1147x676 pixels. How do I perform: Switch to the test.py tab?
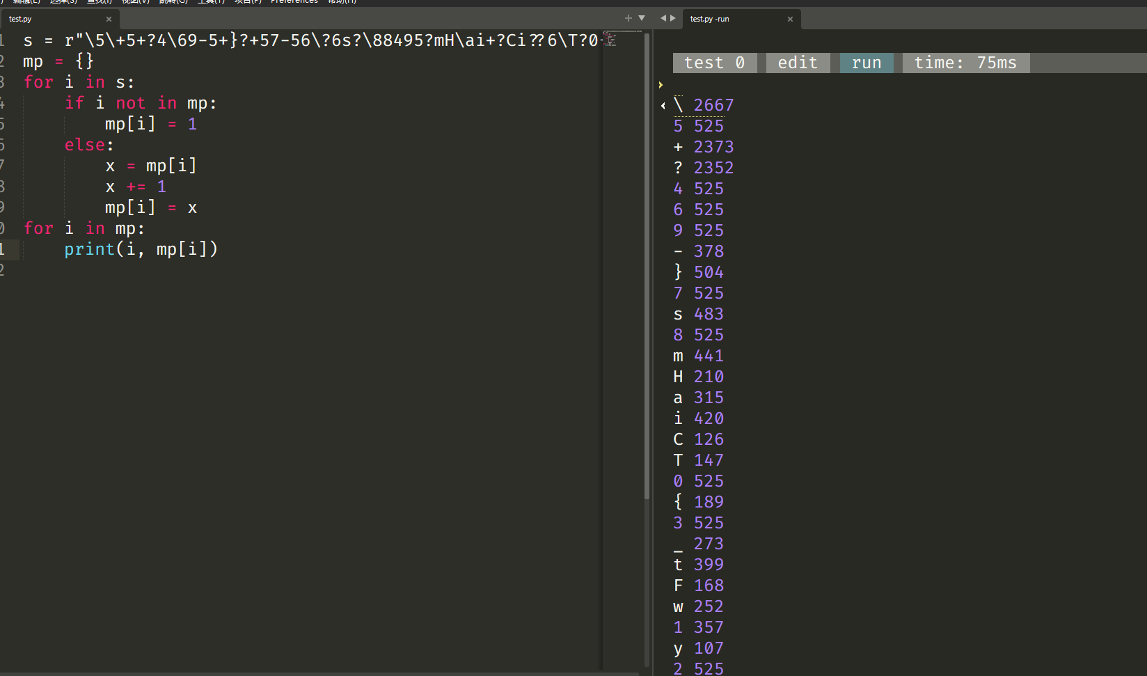(42, 19)
